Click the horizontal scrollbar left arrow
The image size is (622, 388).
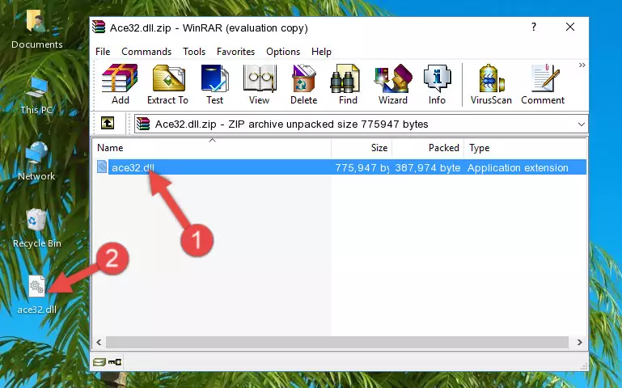99,342
